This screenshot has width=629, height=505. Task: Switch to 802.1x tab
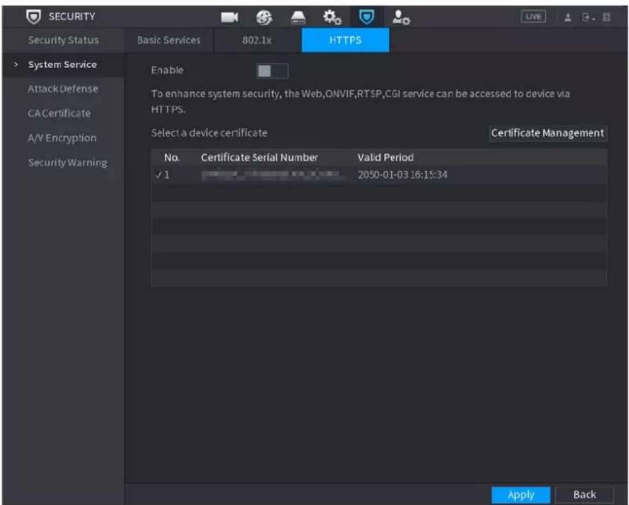(257, 40)
